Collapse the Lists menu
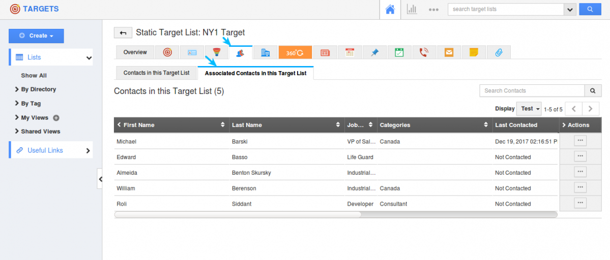The image size is (610, 260). click(89, 58)
